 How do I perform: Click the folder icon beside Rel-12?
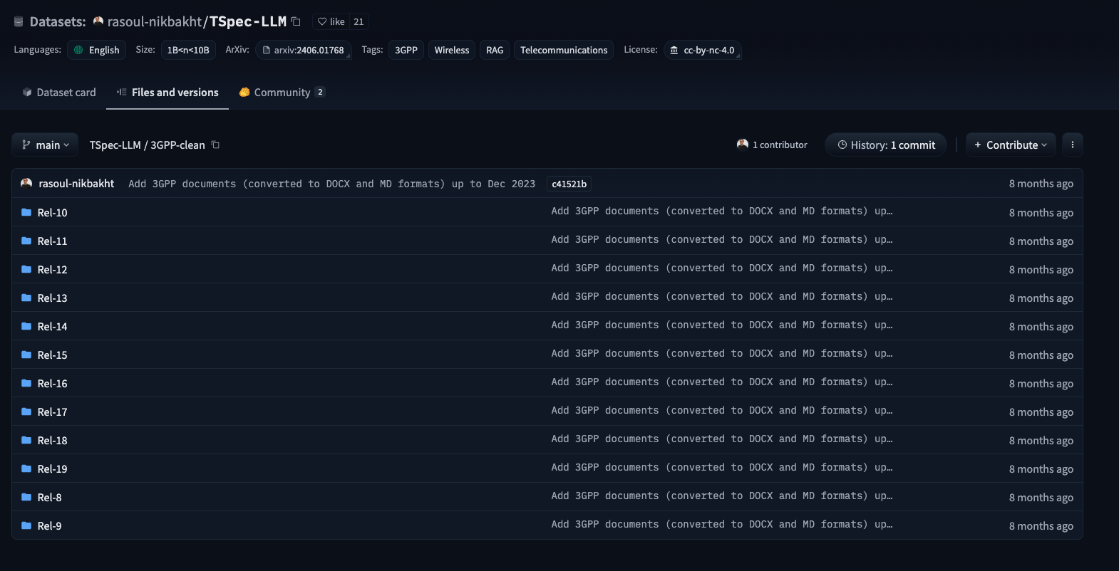(x=26, y=269)
